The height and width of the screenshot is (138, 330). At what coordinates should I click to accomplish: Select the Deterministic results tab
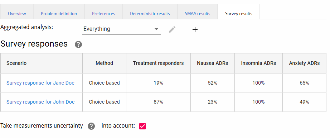[150, 14]
